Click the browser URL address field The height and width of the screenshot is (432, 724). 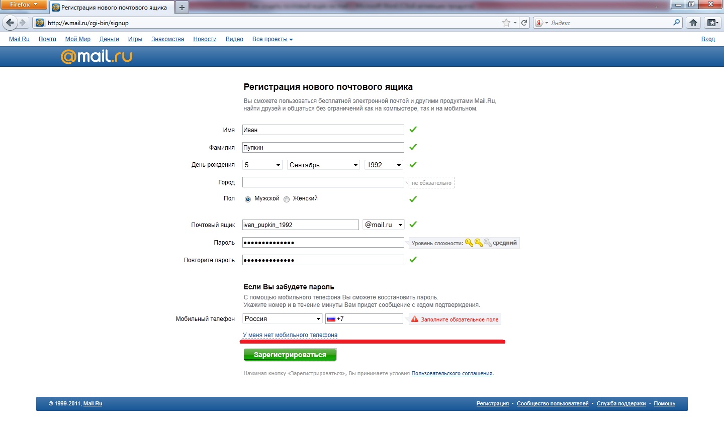(273, 23)
